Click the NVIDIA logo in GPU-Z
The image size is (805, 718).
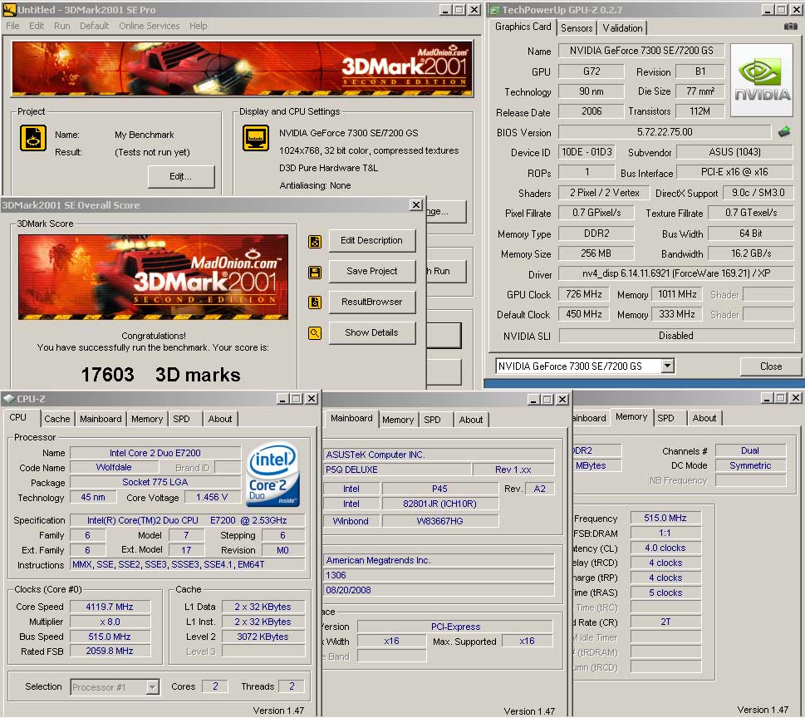pyautogui.click(x=761, y=80)
